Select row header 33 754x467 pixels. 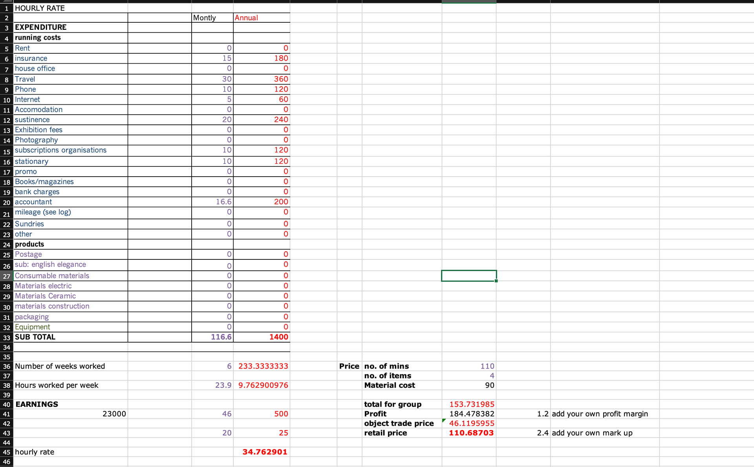coord(7,337)
